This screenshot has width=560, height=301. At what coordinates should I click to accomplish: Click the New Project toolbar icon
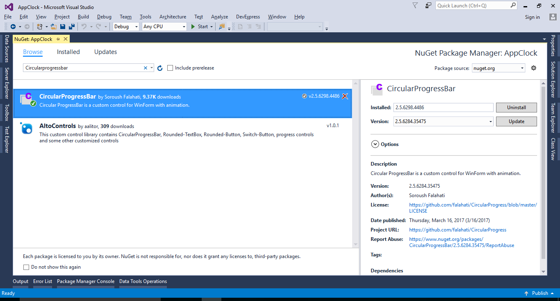click(x=40, y=27)
